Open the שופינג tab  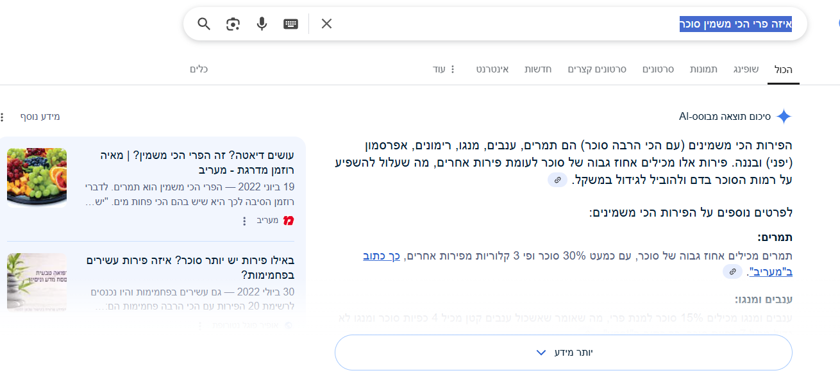click(x=746, y=69)
